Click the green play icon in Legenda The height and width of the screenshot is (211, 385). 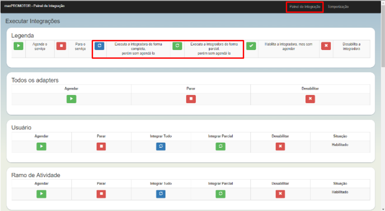click(18, 46)
